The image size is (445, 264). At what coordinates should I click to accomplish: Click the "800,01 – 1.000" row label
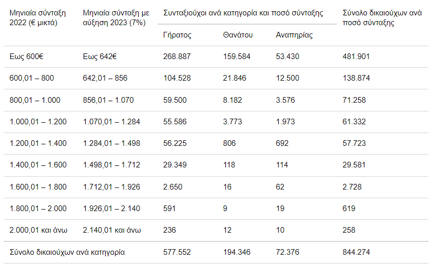[x=35, y=100]
